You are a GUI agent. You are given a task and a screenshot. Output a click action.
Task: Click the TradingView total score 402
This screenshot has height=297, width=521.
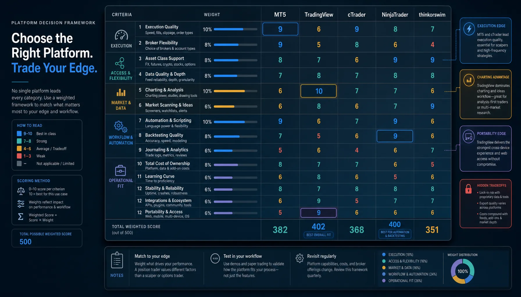(318, 227)
